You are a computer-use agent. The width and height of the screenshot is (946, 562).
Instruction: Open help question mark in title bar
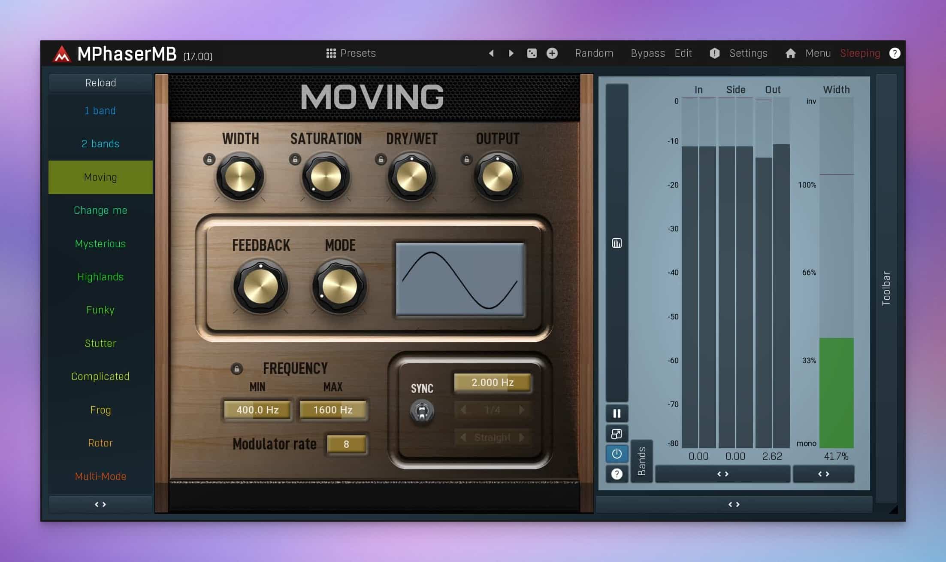tap(895, 53)
